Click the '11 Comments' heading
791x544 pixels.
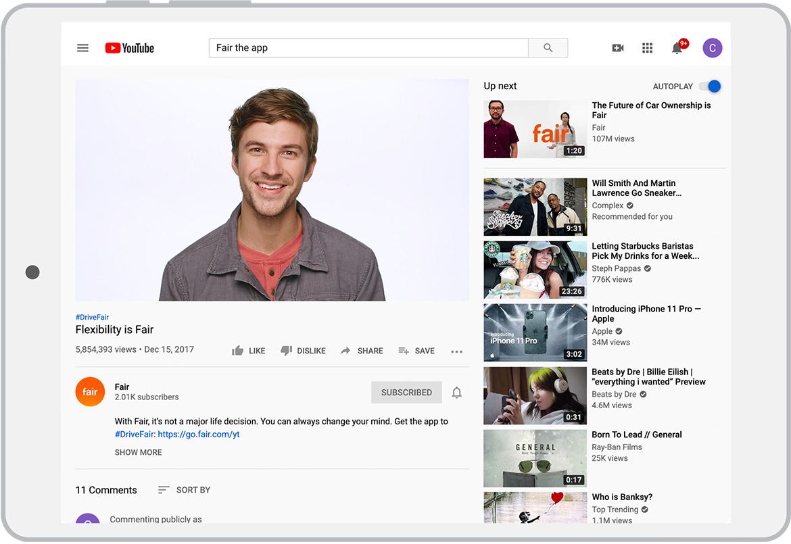(x=106, y=490)
